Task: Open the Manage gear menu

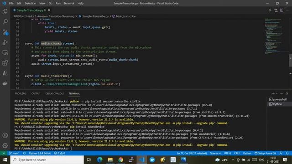Action: [5, 146]
